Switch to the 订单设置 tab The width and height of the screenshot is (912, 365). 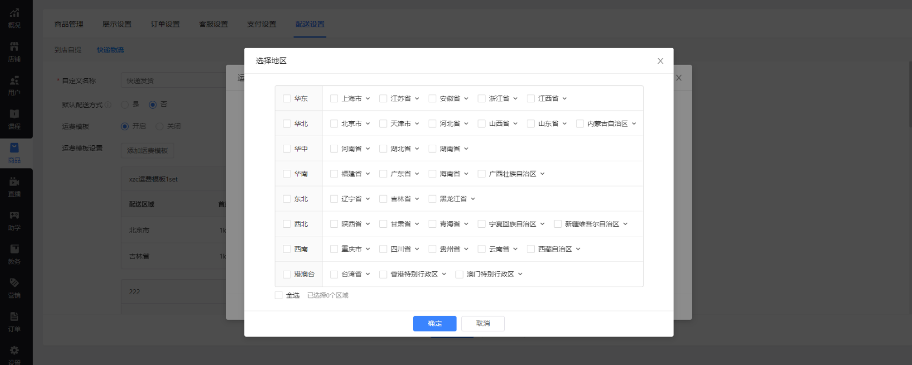coord(165,24)
